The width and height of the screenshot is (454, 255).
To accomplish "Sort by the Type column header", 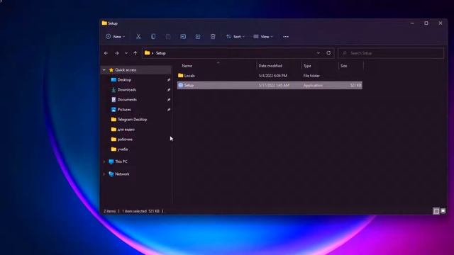I will coord(307,66).
